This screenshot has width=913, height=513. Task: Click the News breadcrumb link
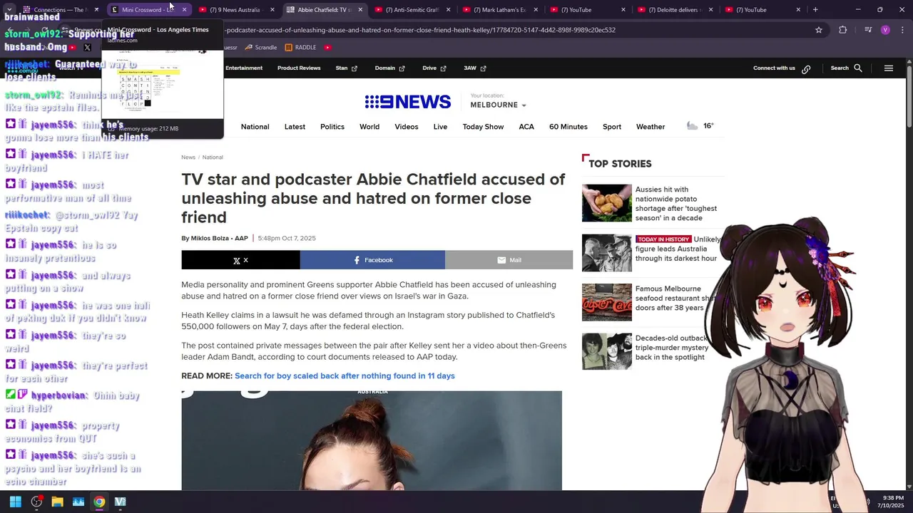click(x=188, y=157)
